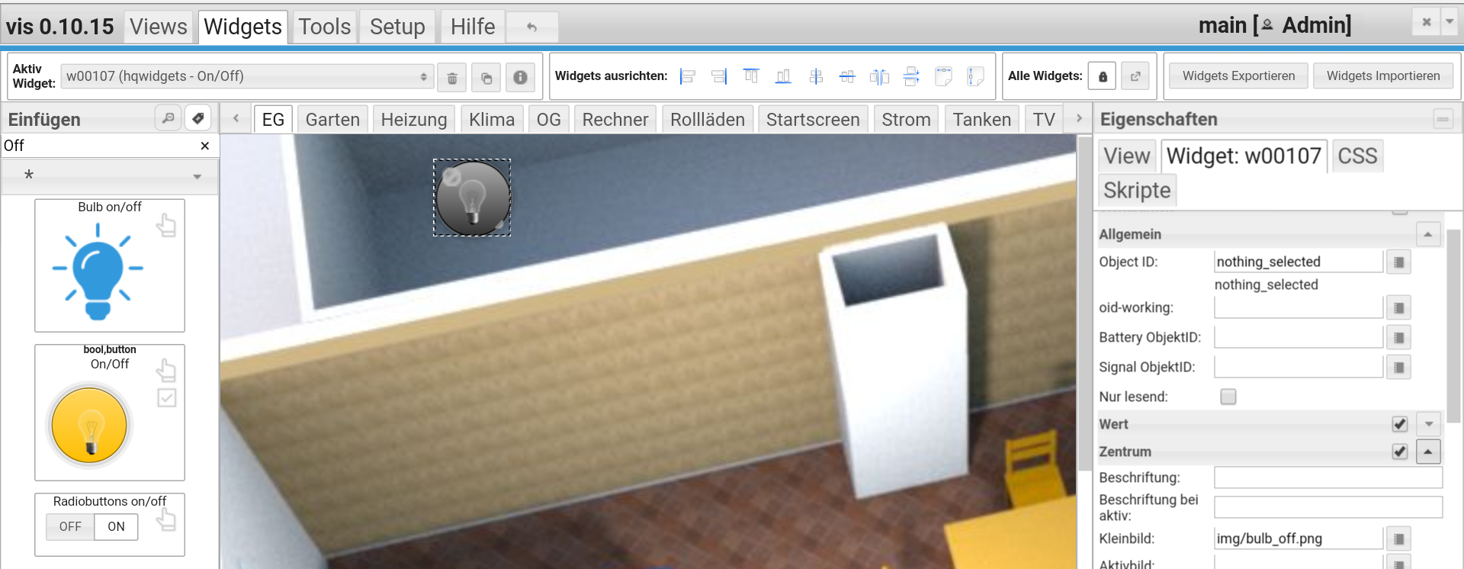Collapse the Allgemein section
Image resolution: width=1464 pixels, height=569 pixels.
pyautogui.click(x=1427, y=234)
